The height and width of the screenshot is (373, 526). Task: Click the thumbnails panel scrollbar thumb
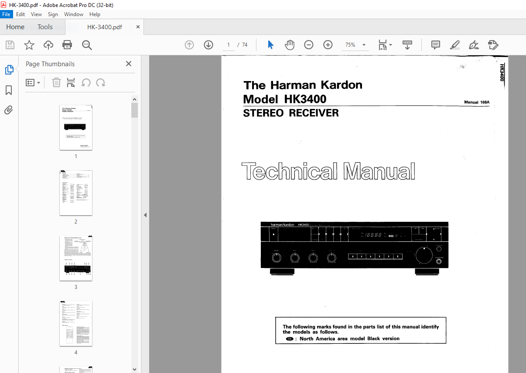[x=135, y=110]
